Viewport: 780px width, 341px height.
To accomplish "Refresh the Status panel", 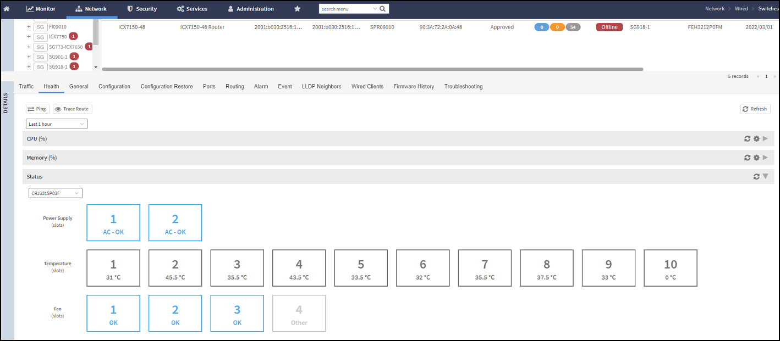I will 756,177.
